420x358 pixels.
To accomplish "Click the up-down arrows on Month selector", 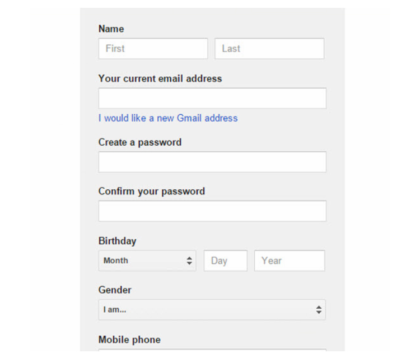I will tap(189, 261).
